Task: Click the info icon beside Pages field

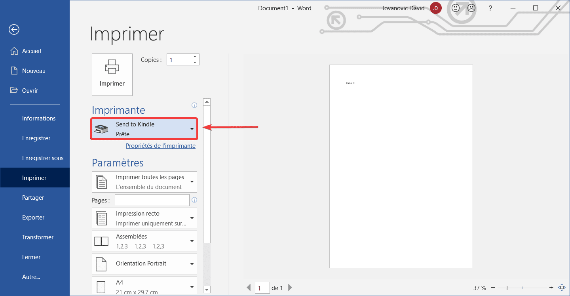Action: point(194,200)
